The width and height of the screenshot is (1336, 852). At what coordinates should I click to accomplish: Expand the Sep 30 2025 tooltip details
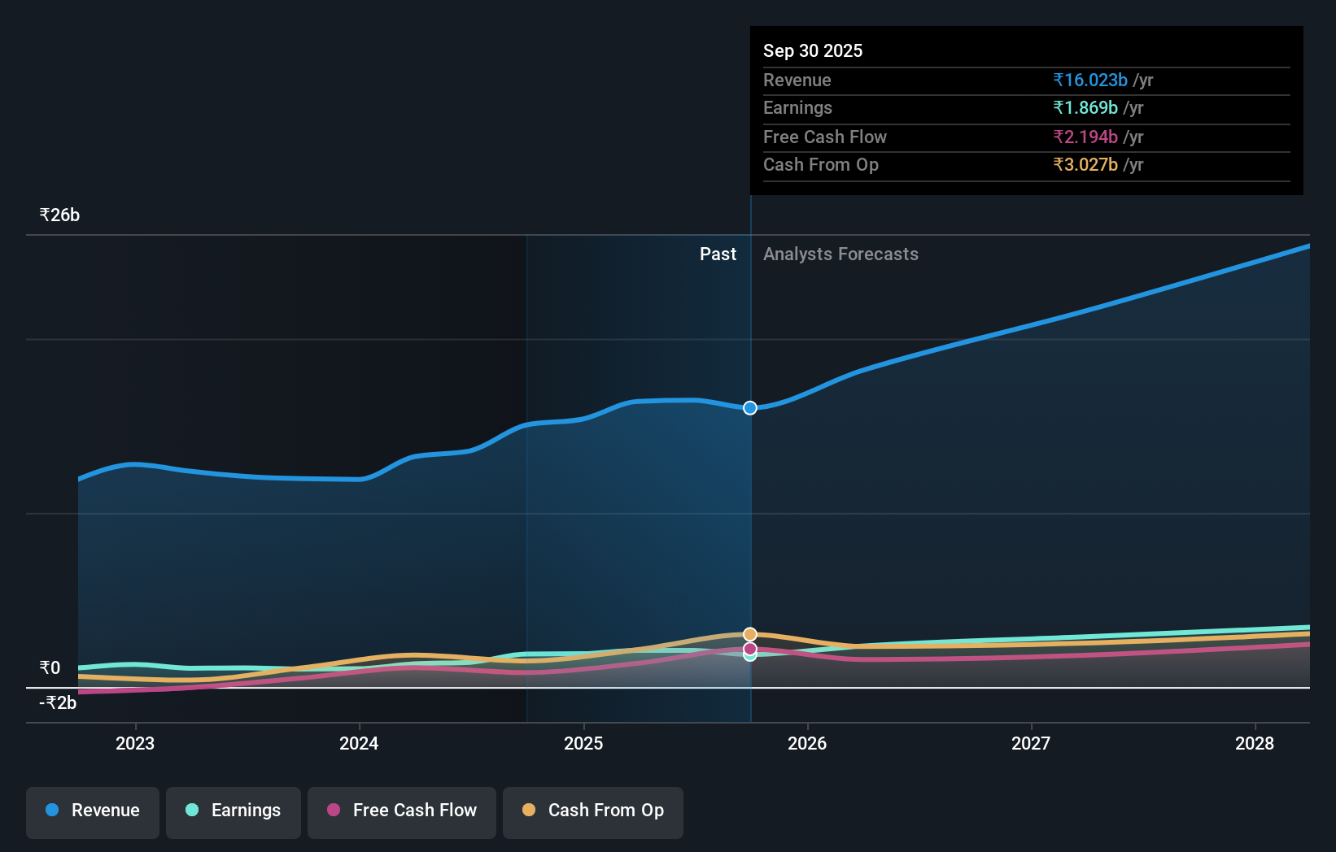coord(813,50)
